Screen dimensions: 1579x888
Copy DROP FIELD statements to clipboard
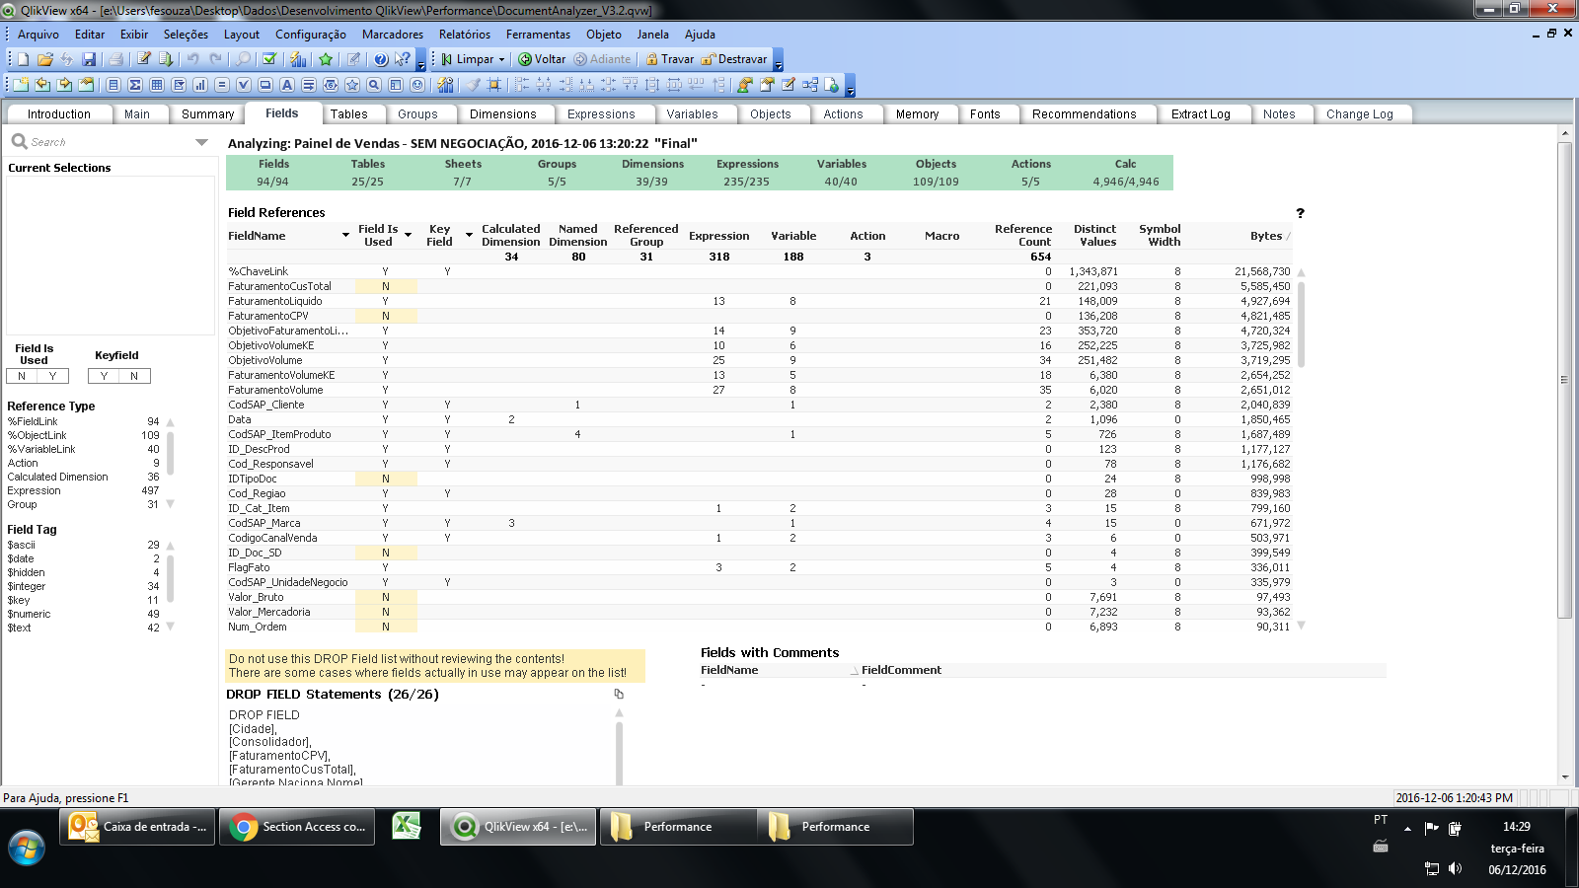[619, 694]
